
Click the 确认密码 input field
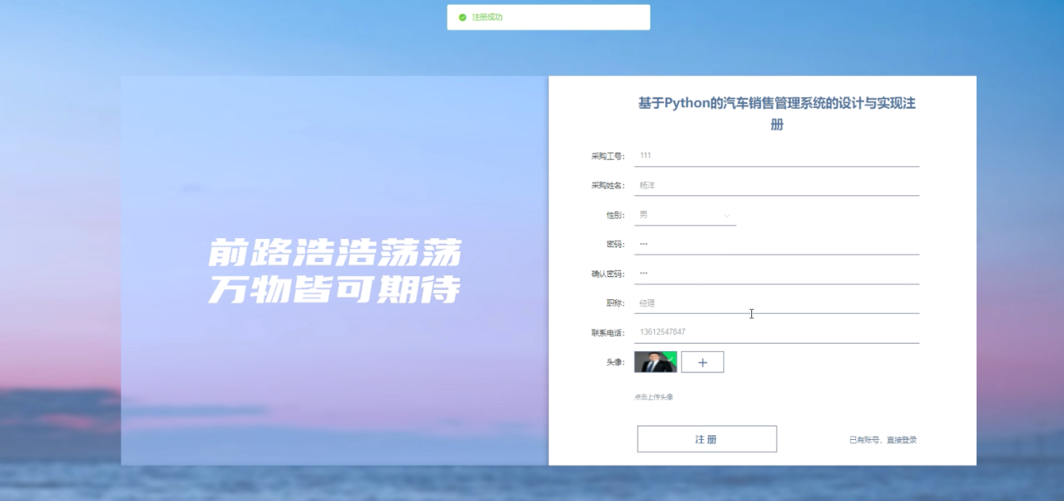click(x=777, y=273)
